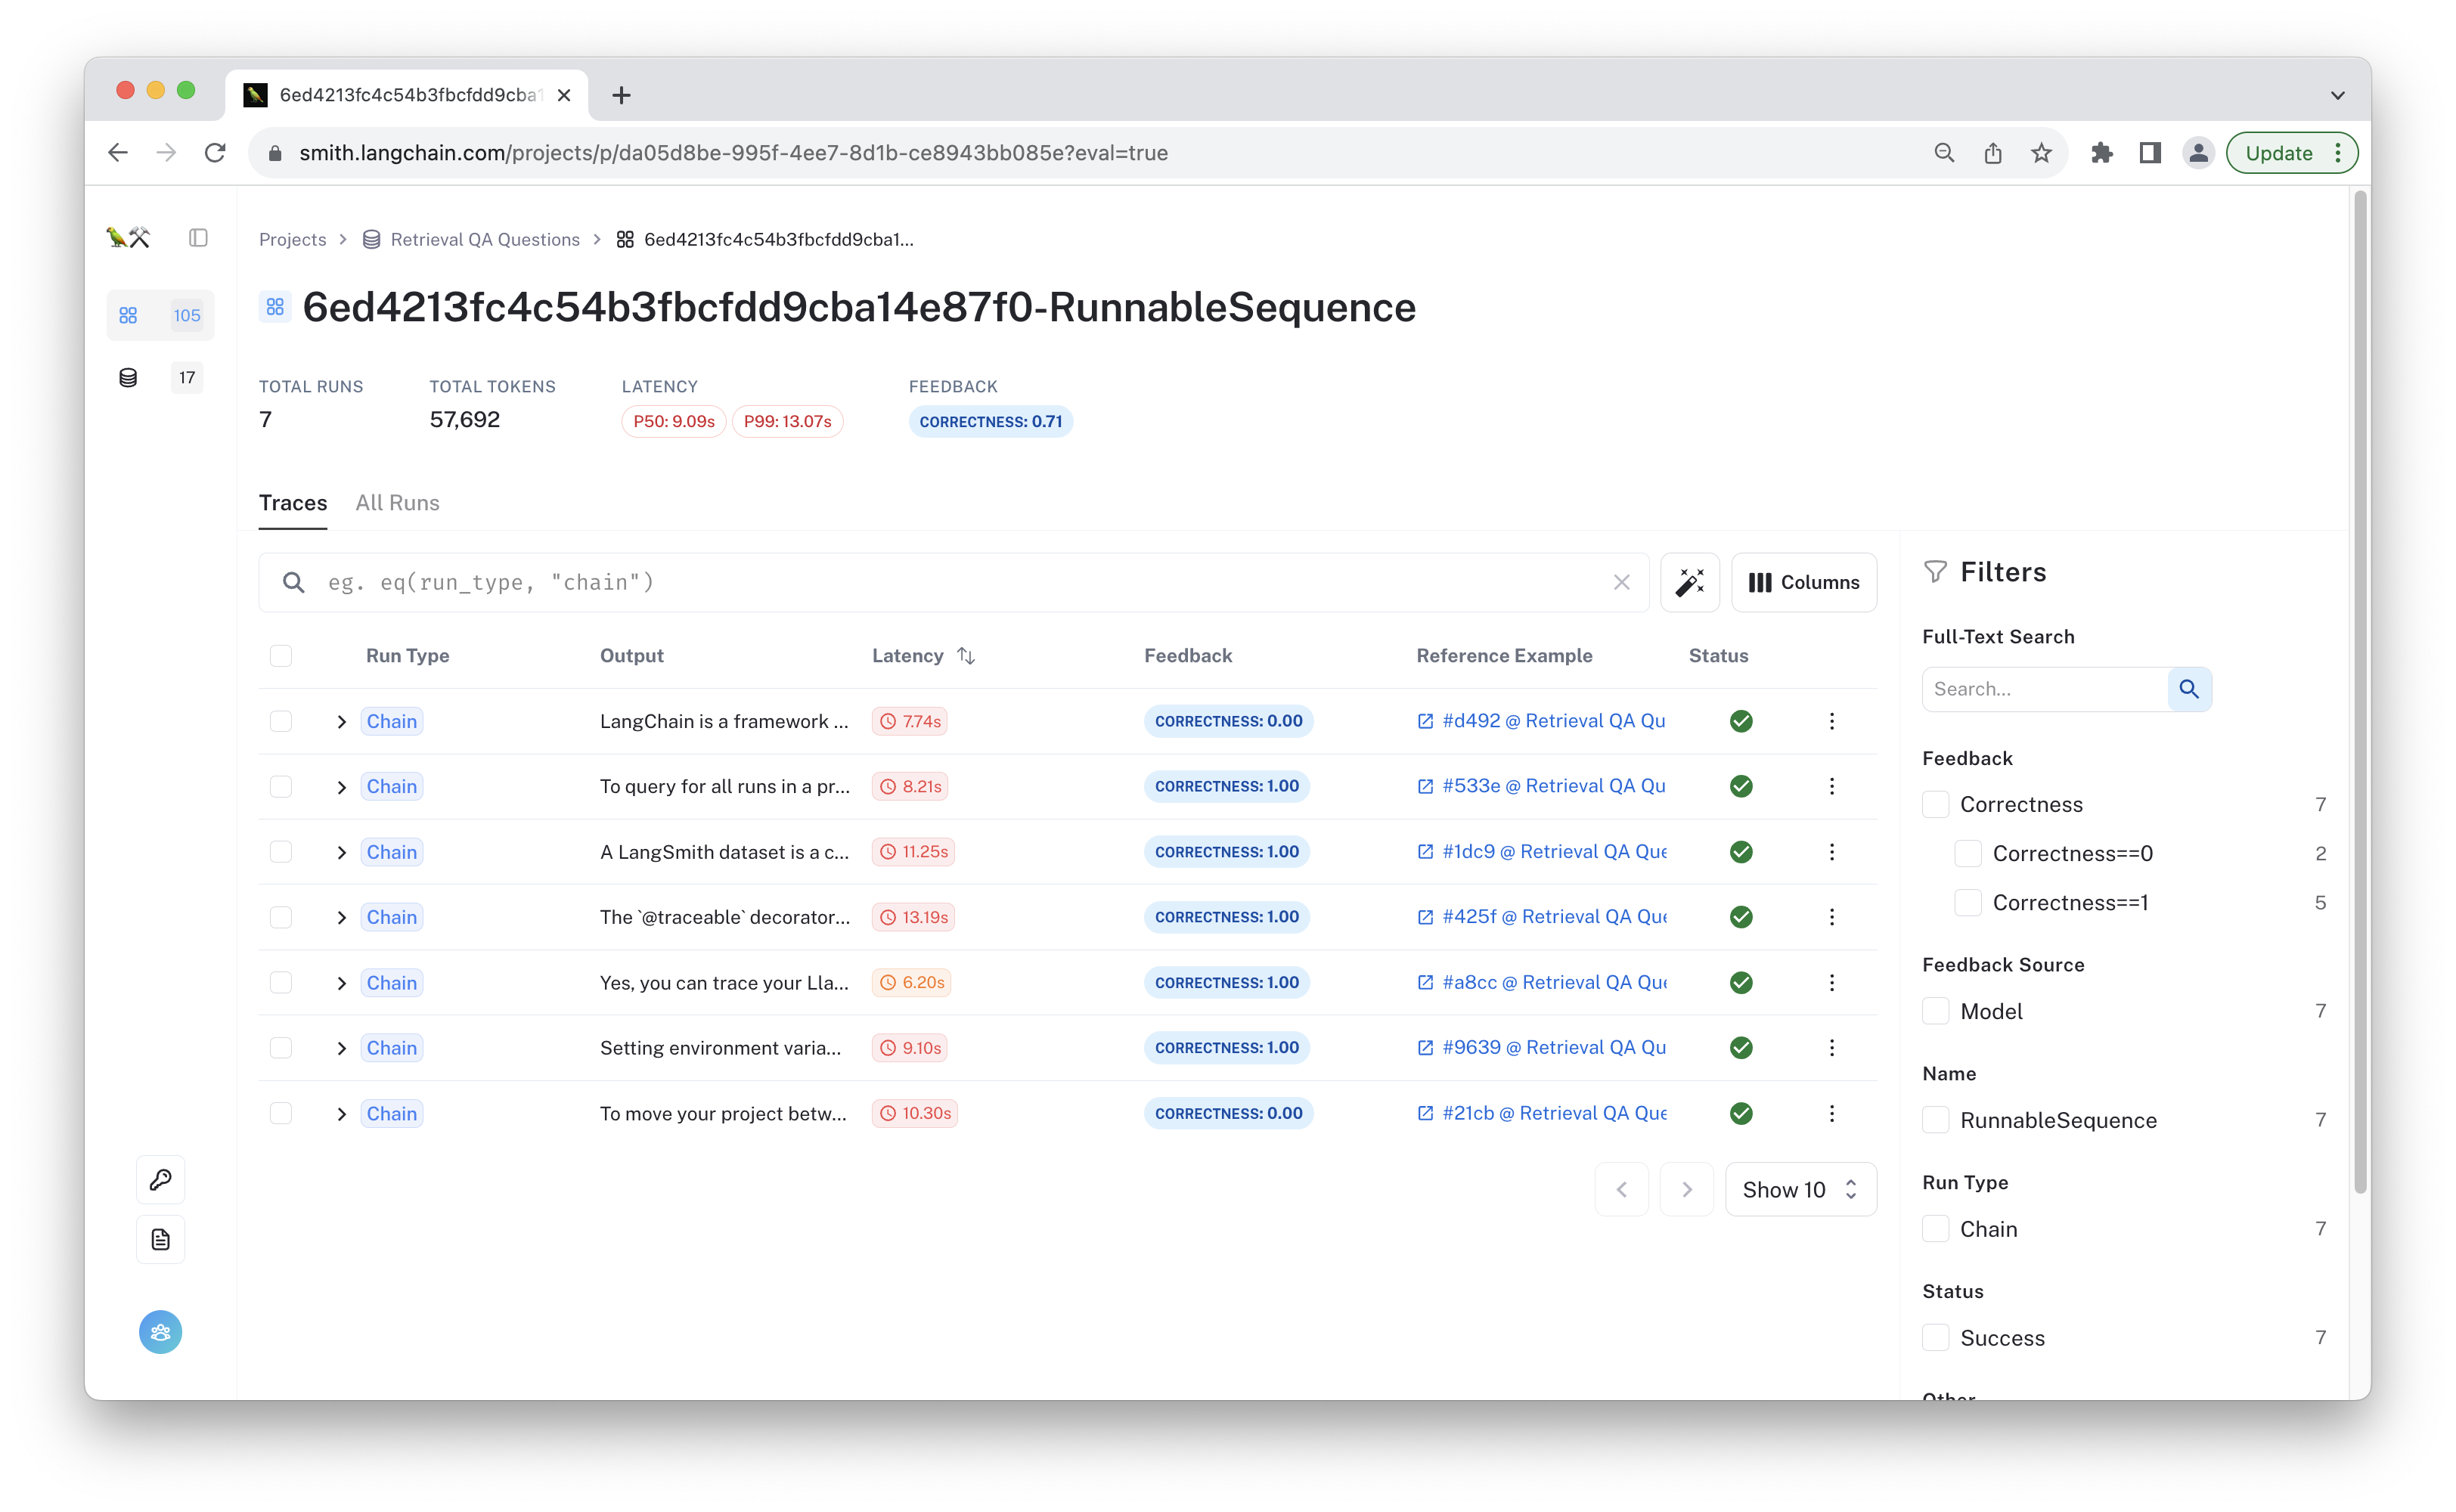The image size is (2456, 1512).
Task: Go to the next page of traces
Action: tap(1686, 1189)
